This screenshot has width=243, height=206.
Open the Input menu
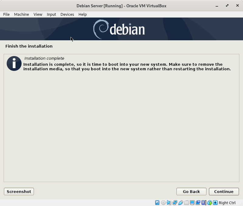click(51, 14)
